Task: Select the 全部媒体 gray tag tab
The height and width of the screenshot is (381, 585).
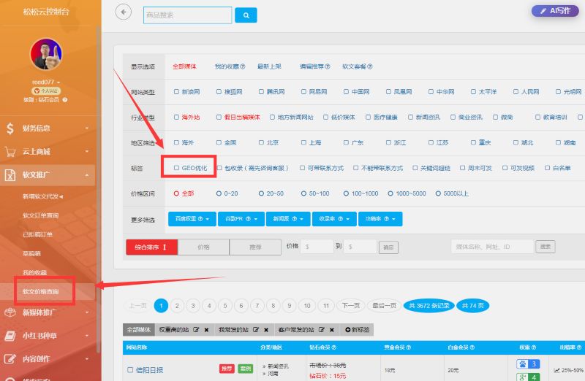Action: coord(138,330)
